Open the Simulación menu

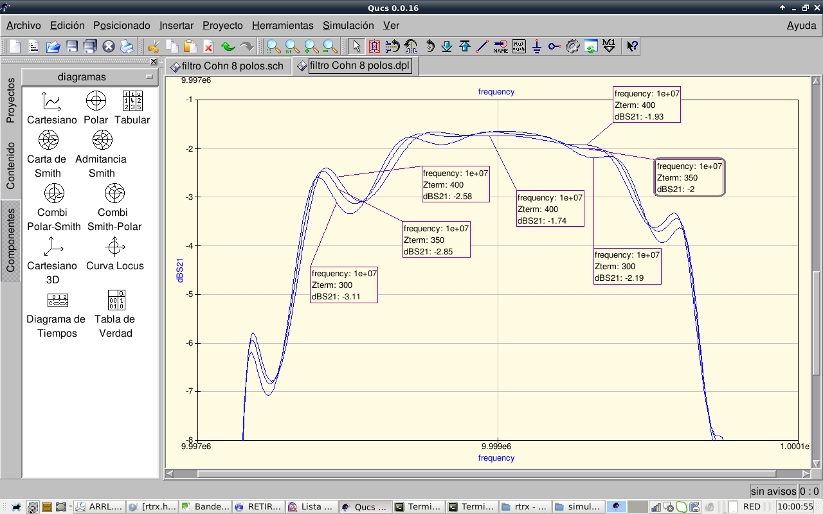click(x=348, y=26)
